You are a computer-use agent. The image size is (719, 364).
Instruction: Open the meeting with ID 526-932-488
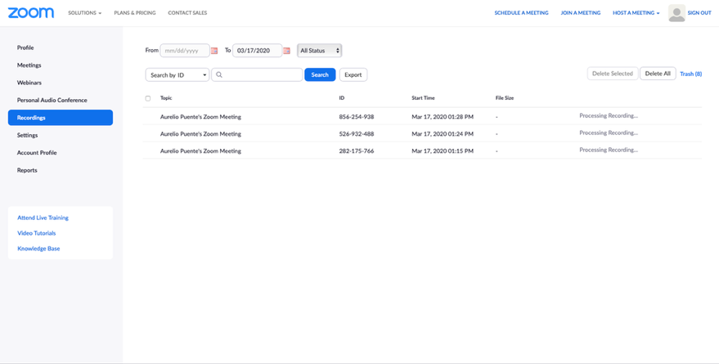tap(200, 134)
